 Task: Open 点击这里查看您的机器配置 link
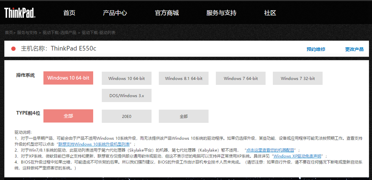[270, 150]
